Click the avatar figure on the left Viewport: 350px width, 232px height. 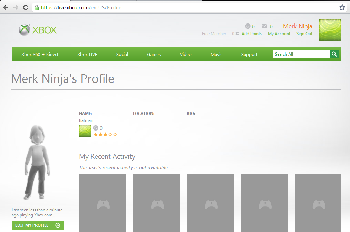(x=37, y=162)
